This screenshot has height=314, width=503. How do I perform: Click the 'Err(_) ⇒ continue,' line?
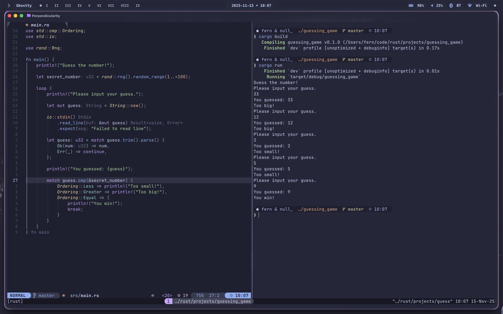tap(82, 152)
